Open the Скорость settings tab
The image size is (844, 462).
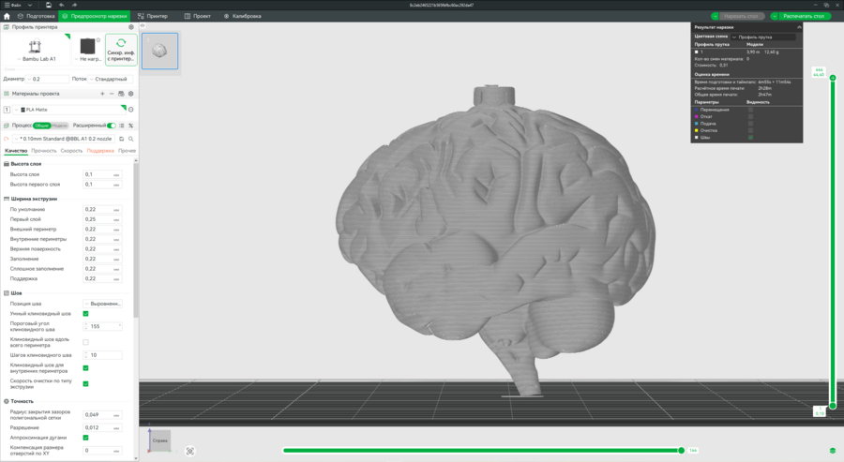[x=71, y=151]
